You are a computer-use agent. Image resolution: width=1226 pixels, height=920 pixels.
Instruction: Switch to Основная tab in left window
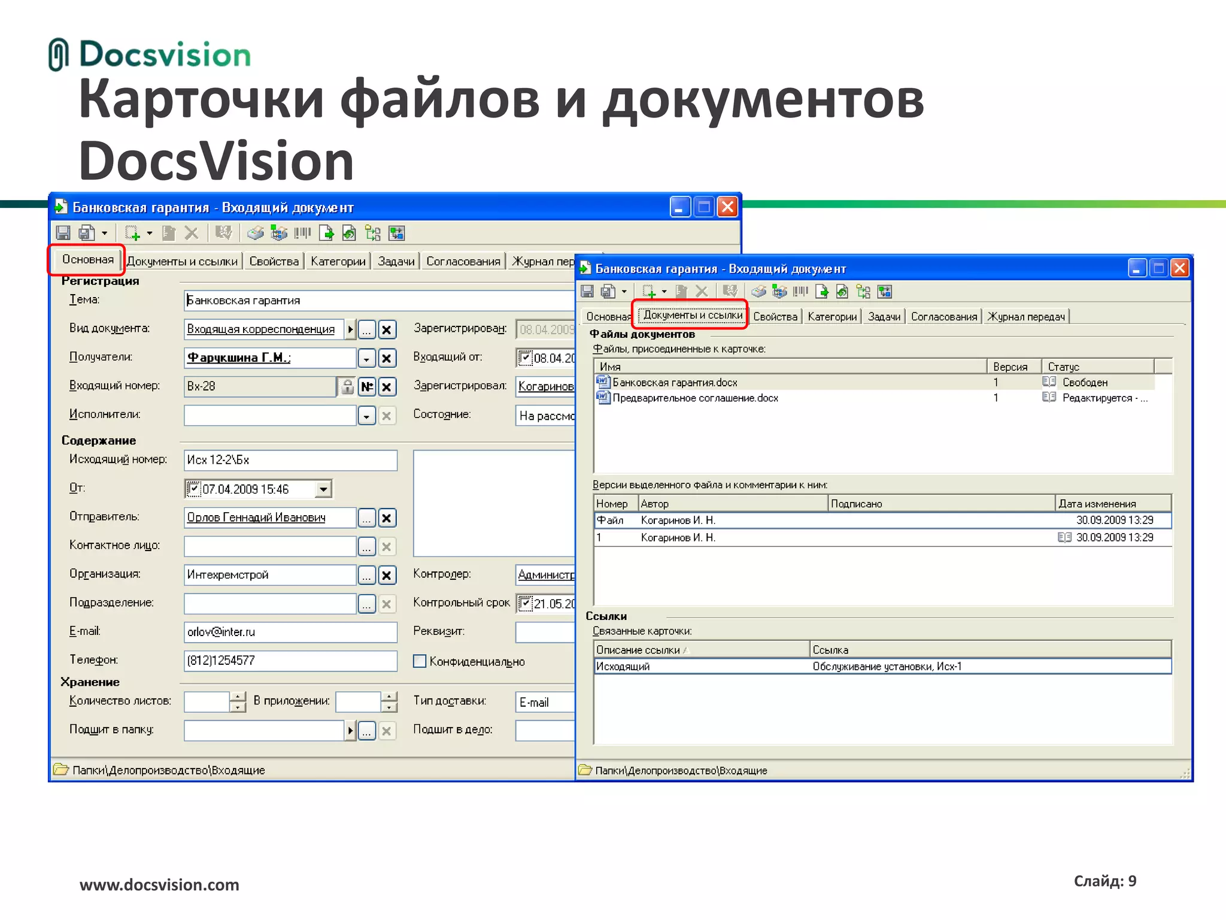87,259
